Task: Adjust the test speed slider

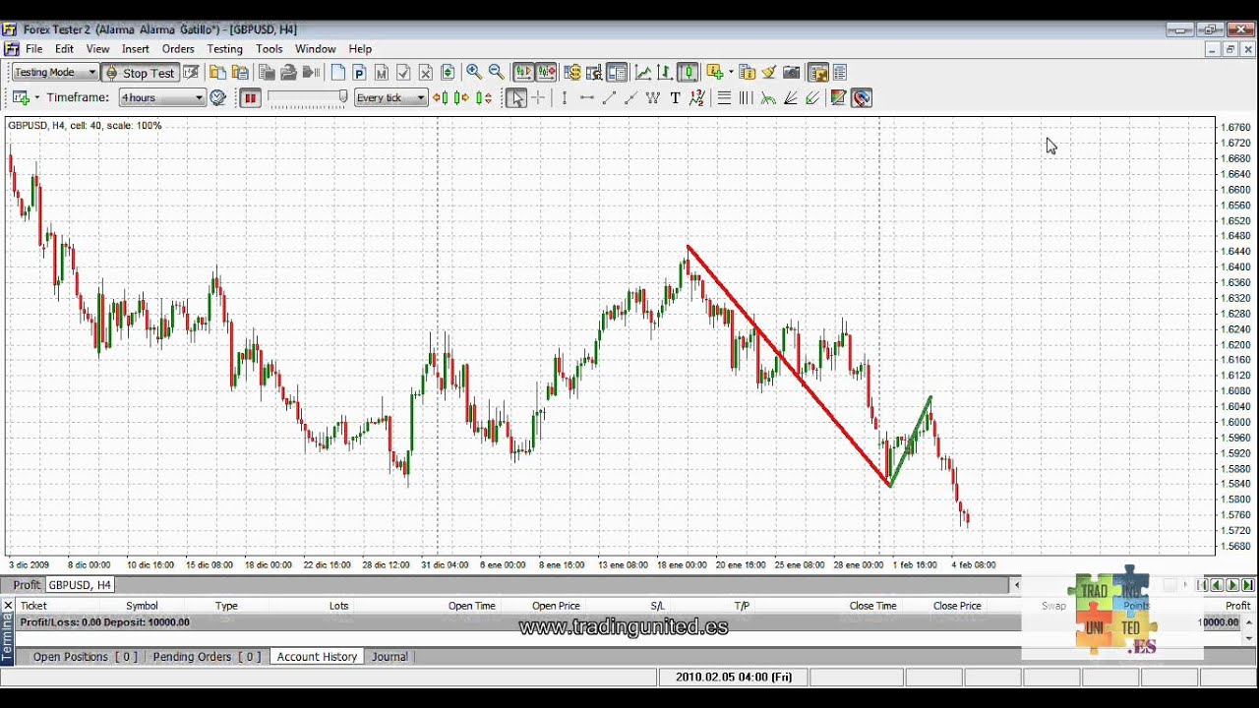Action: coord(308,97)
